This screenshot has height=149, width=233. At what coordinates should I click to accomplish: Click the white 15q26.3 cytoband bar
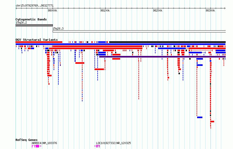[x=139, y=31]
